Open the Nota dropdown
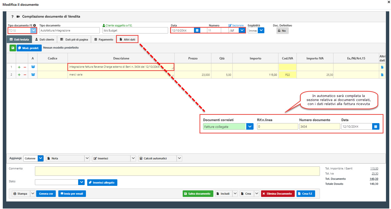The height and width of the screenshot is (209, 391). click(87, 158)
